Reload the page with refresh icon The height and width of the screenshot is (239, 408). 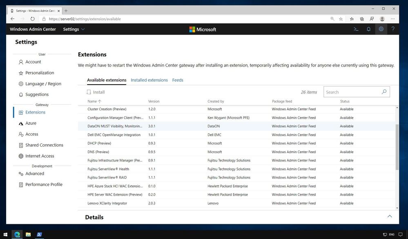tap(32, 19)
